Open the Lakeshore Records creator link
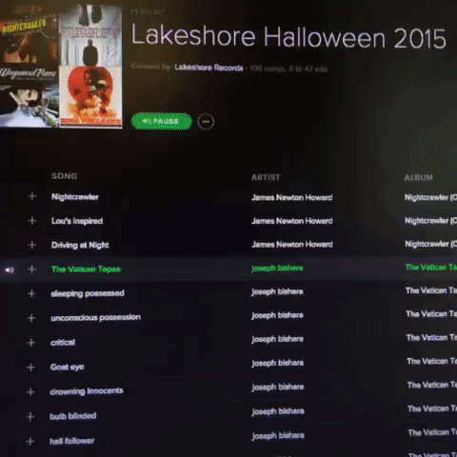The height and width of the screenshot is (457, 457). 209,68
